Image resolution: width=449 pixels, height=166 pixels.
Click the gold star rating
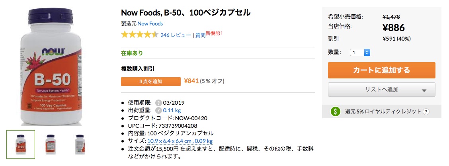coord(139,35)
